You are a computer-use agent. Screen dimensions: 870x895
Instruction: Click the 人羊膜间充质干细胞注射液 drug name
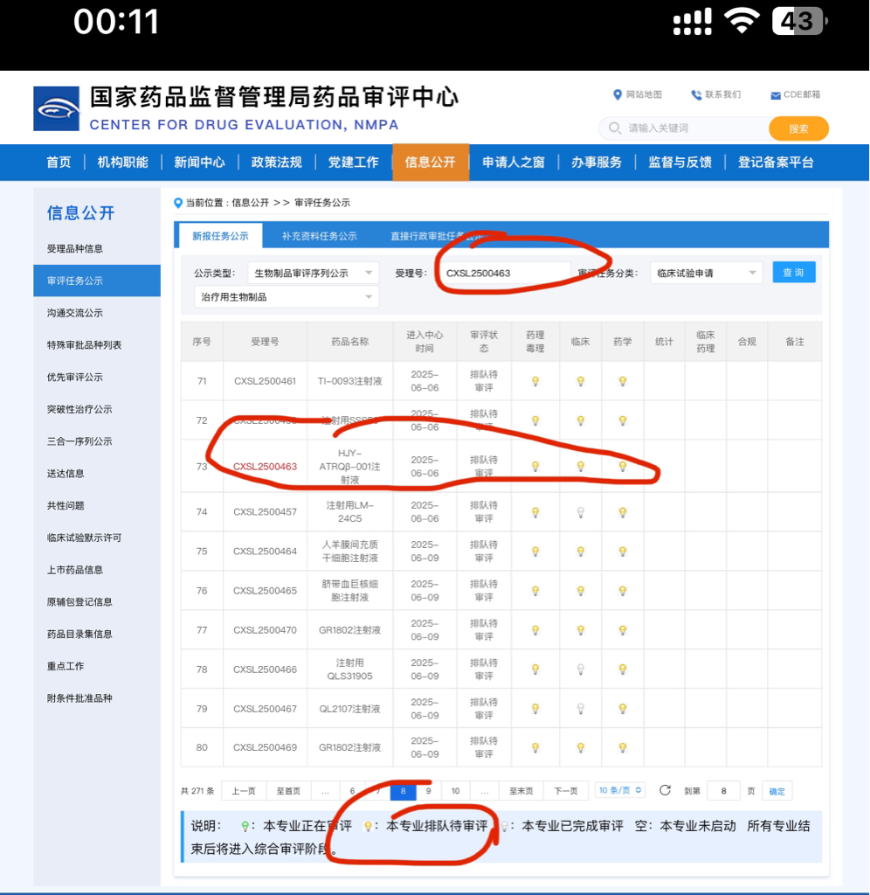[349, 552]
